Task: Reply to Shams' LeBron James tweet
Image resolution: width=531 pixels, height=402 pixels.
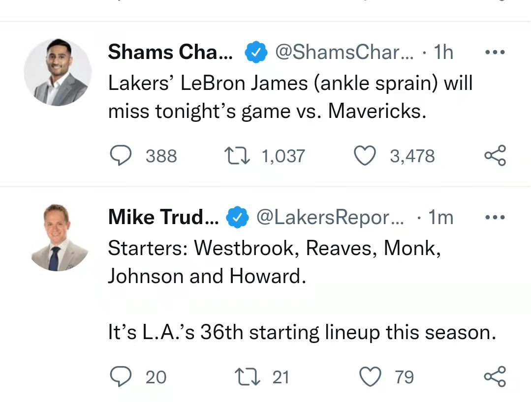Action: click(x=121, y=155)
